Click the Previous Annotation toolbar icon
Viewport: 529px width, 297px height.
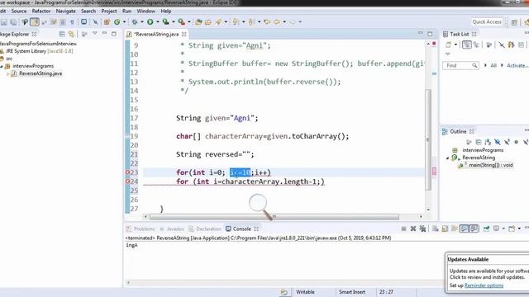click(251, 22)
